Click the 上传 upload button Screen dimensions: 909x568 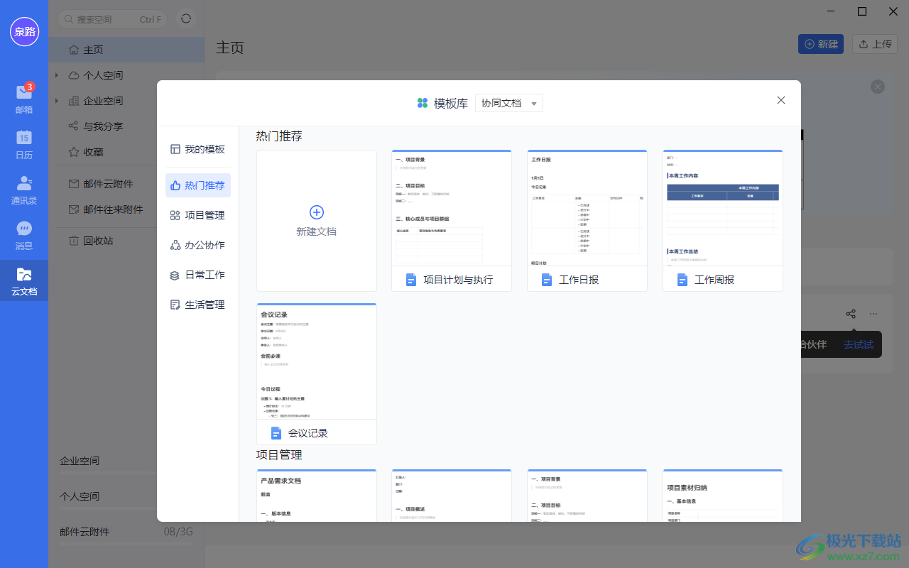coord(875,44)
